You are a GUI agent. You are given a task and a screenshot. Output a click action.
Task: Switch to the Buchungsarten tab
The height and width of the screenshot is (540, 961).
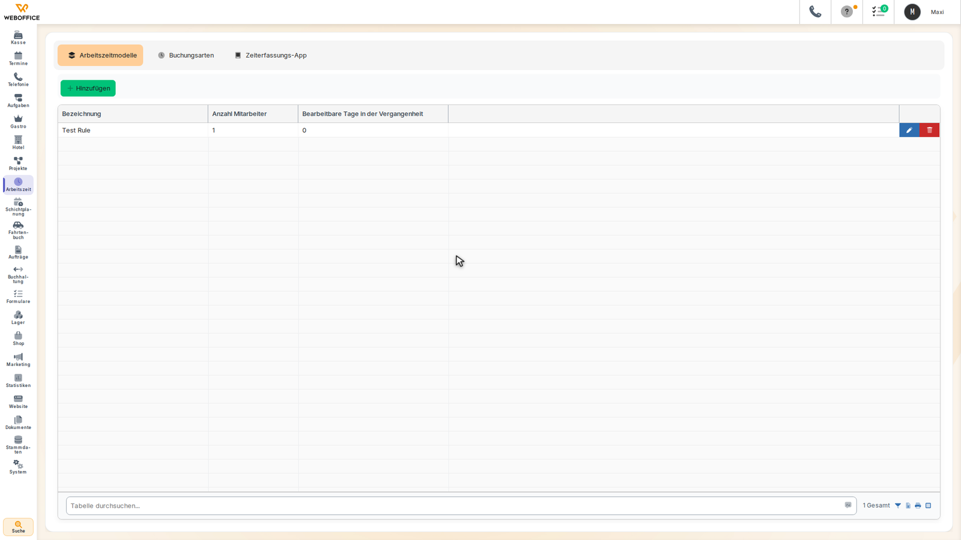click(186, 55)
